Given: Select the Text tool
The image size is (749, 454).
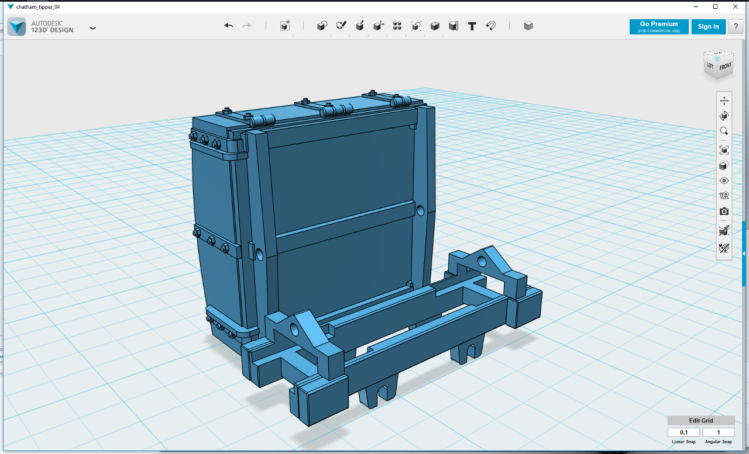Looking at the screenshot, I should point(472,26).
